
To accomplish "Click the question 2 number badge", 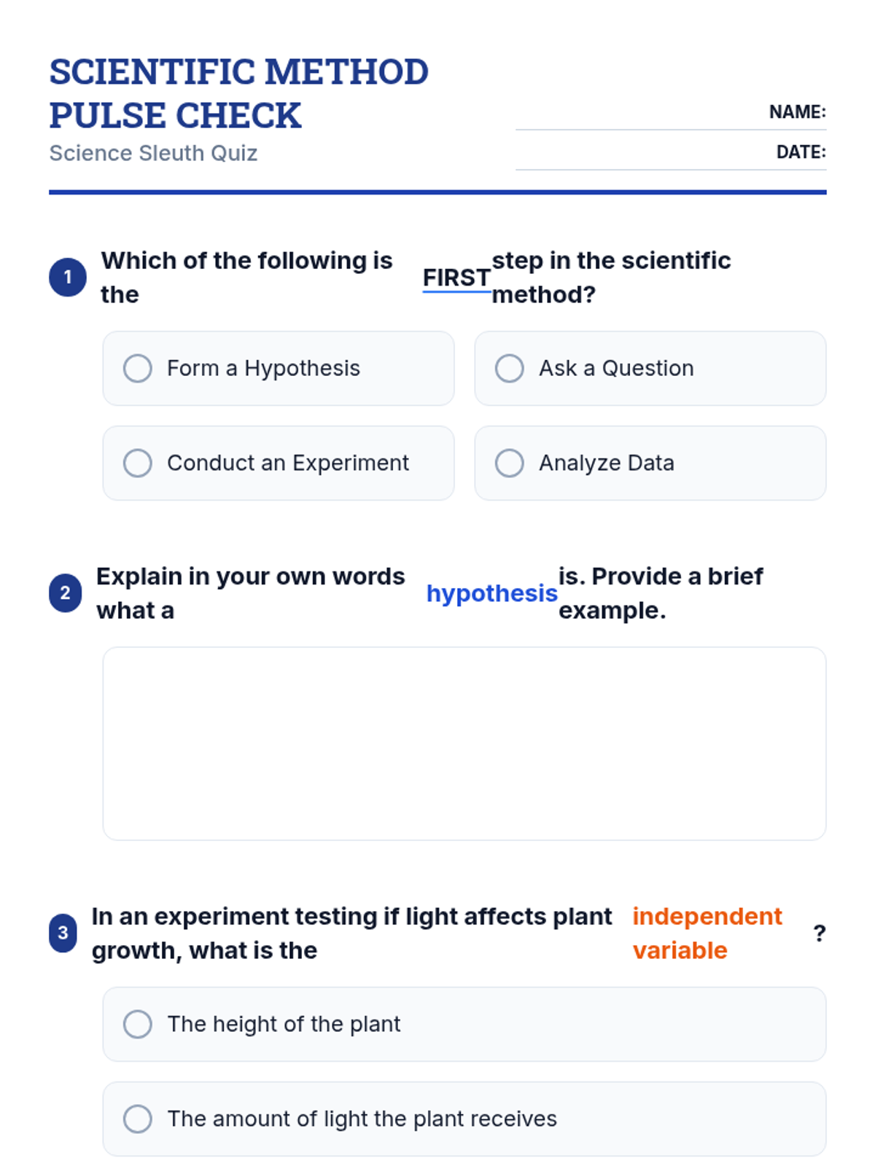I will pos(66,593).
